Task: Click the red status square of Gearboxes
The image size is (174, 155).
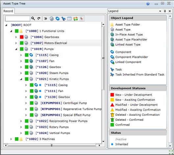Action: 22,37
